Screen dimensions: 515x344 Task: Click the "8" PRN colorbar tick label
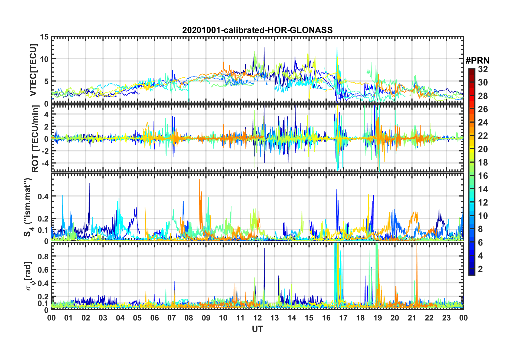[x=480, y=229]
